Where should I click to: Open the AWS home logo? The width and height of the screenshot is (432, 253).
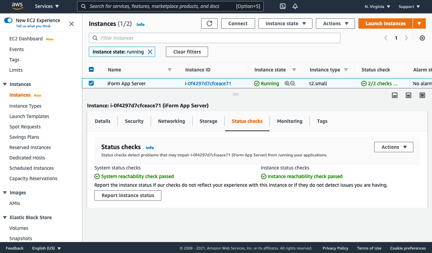[x=17, y=6]
